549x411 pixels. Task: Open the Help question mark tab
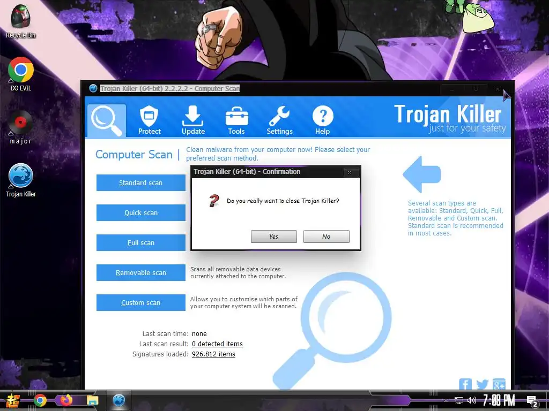tap(322, 120)
